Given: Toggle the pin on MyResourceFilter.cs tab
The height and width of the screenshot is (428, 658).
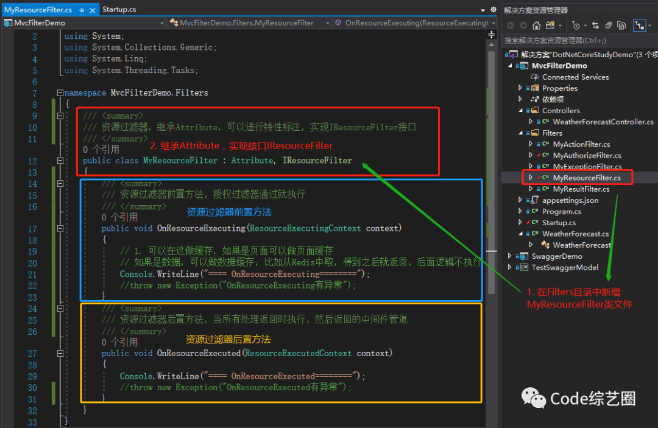Looking at the screenshot, I should tap(82, 10).
